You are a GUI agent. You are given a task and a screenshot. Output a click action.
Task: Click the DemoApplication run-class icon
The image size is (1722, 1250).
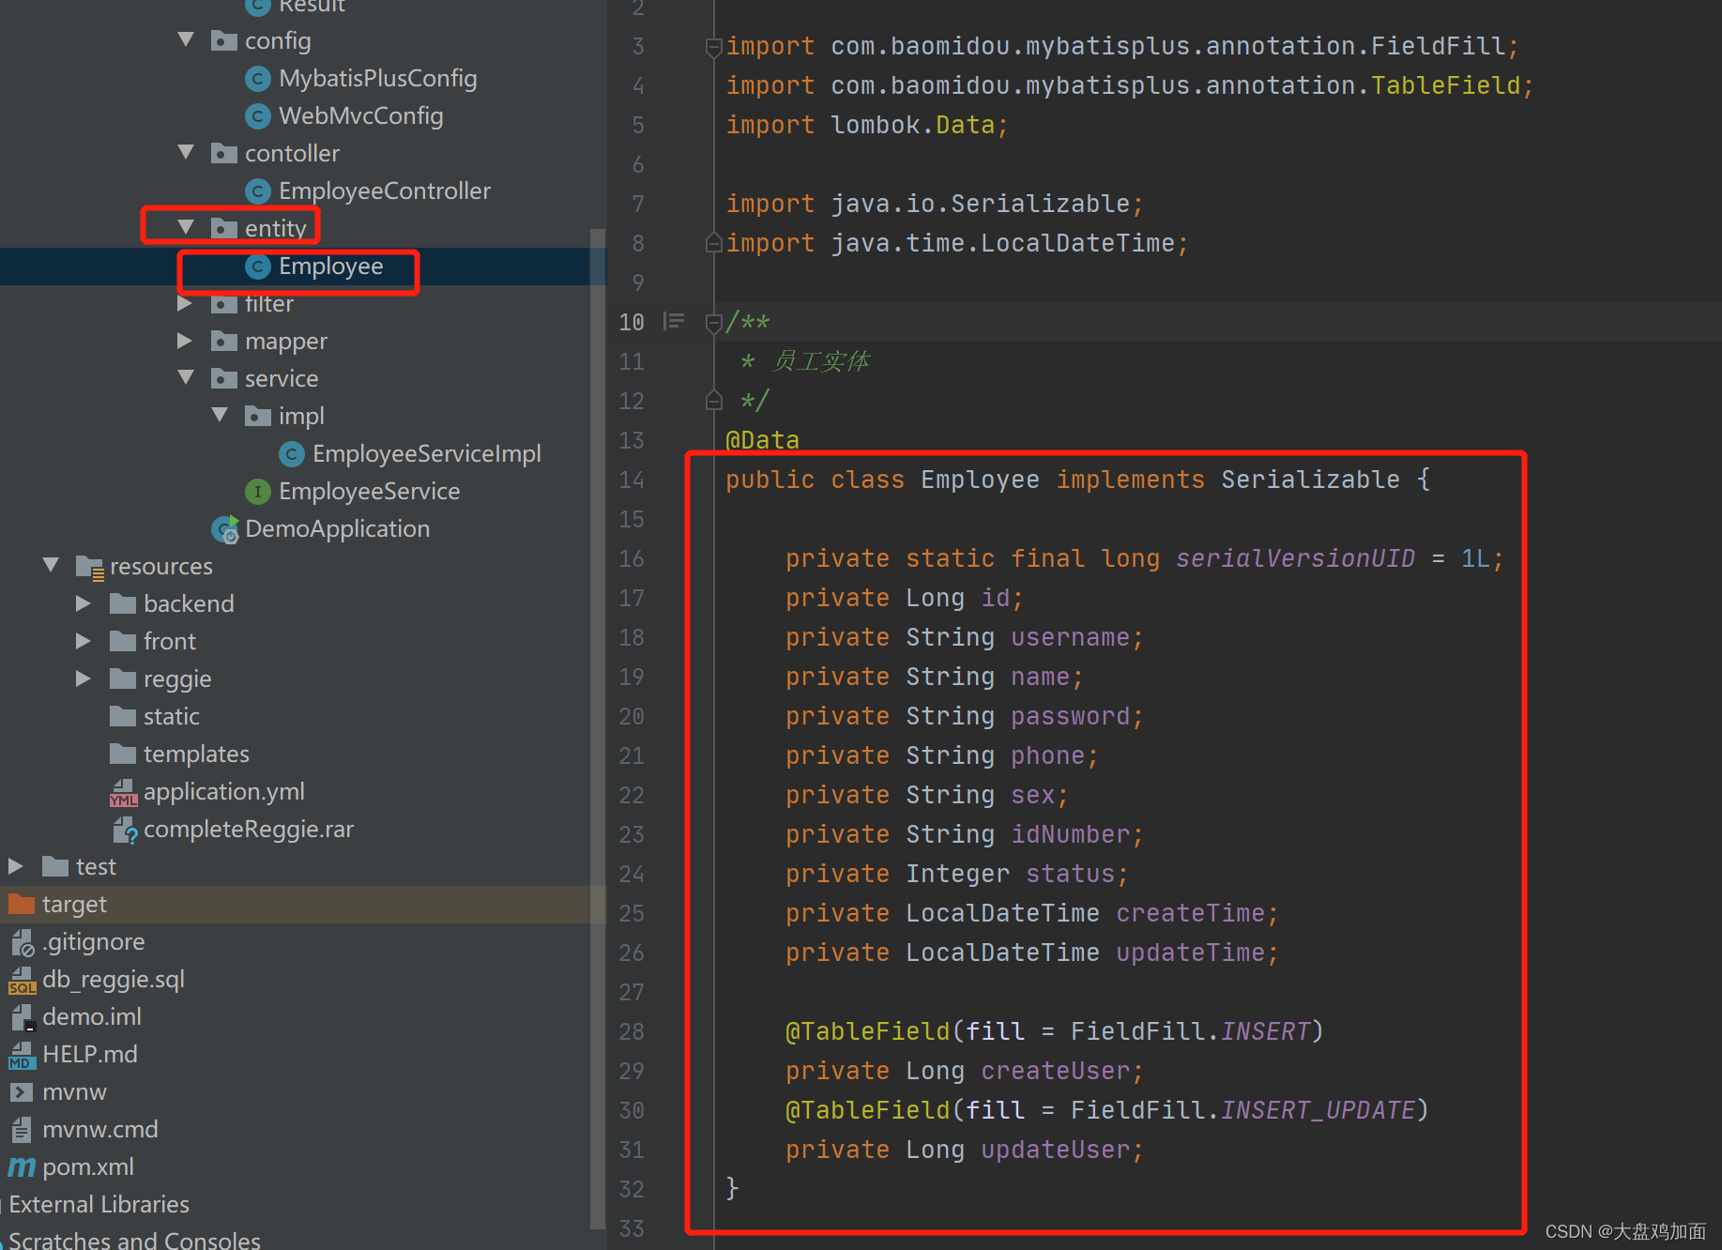(225, 529)
